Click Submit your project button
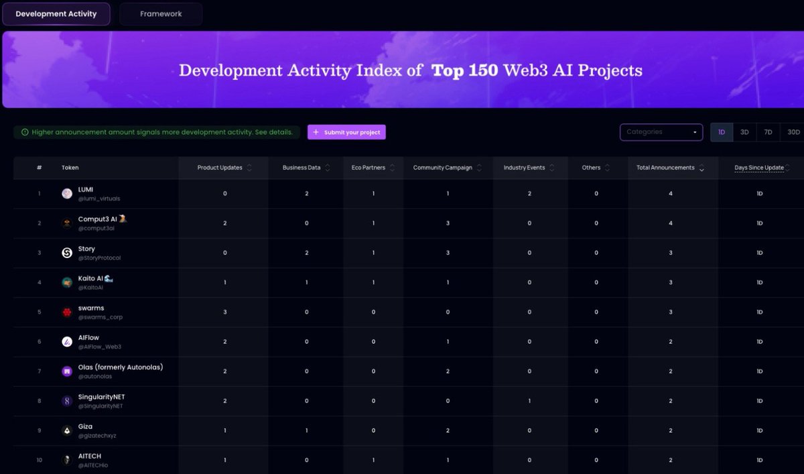Image resolution: width=804 pixels, height=474 pixels. 346,132
